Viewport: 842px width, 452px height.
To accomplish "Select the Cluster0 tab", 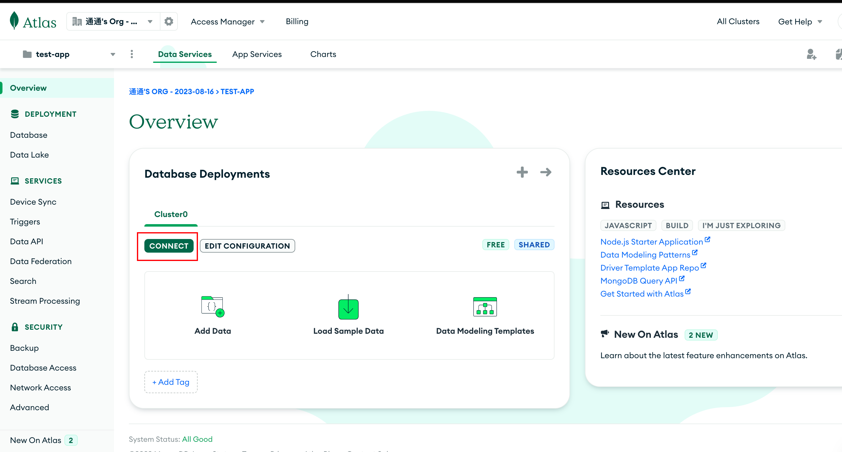I will click(x=171, y=215).
